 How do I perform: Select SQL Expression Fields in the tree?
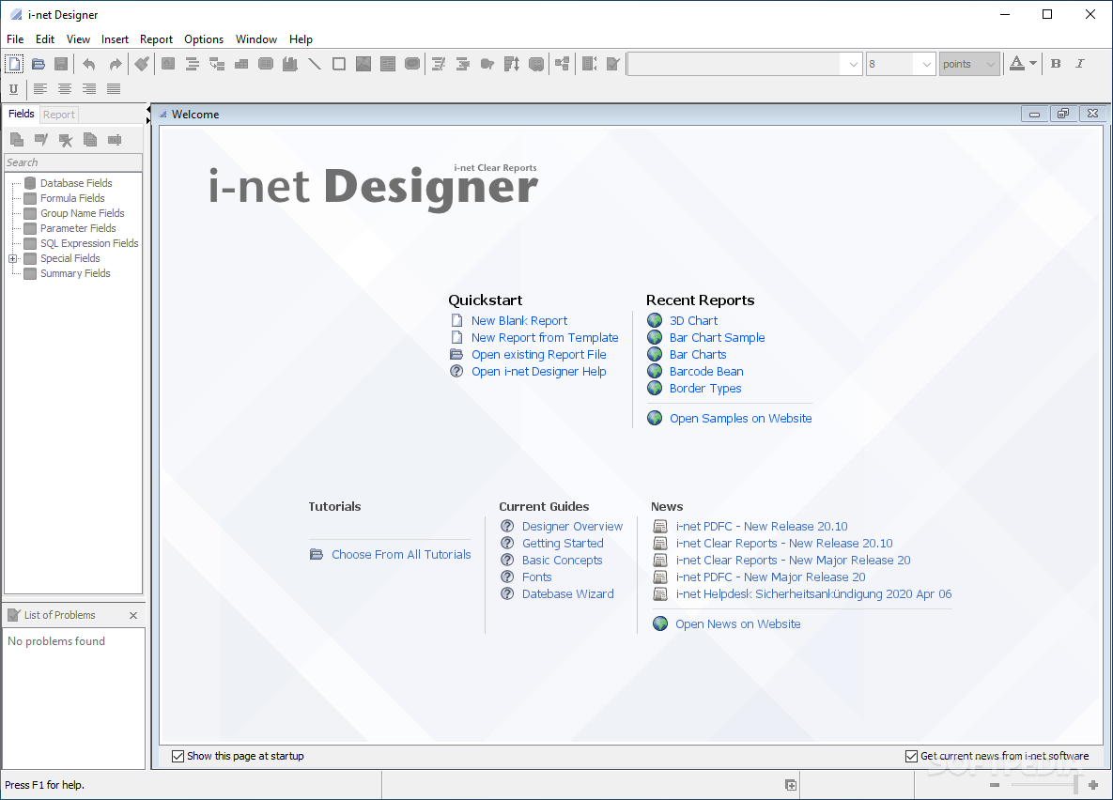coord(89,243)
